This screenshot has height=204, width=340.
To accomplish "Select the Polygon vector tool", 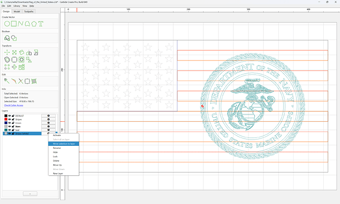I will [x=34, y=24].
